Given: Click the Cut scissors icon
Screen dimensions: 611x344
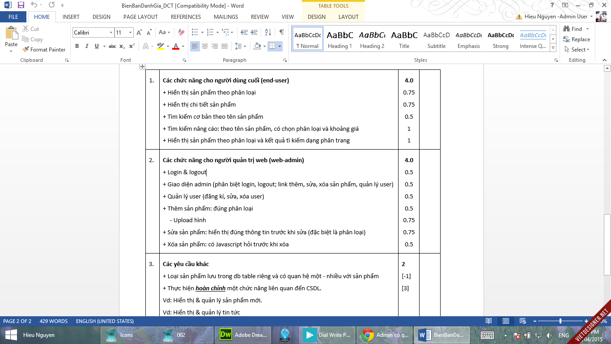Looking at the screenshot, I should (25, 29).
